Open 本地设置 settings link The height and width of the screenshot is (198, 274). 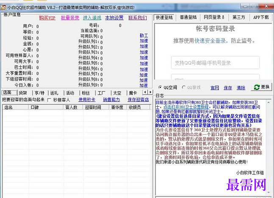[114, 18]
